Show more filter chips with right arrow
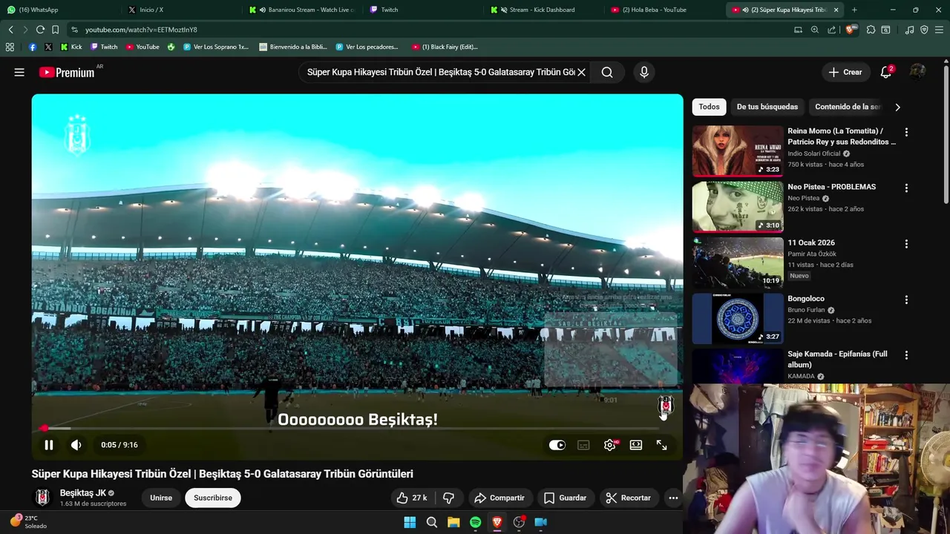950x534 pixels. (897, 107)
